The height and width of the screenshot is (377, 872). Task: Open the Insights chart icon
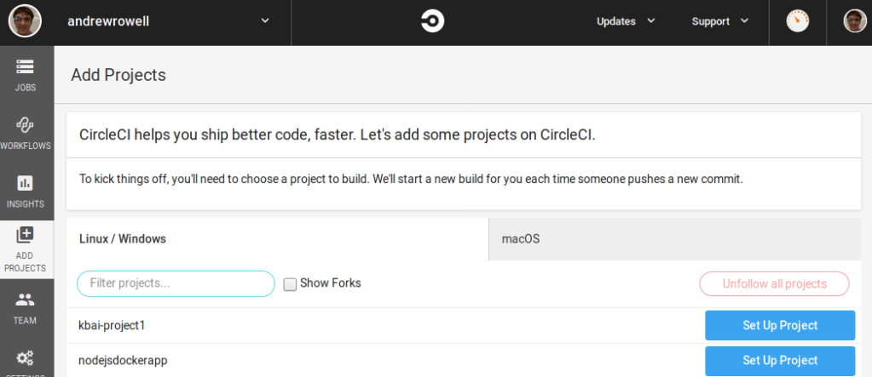(26, 184)
